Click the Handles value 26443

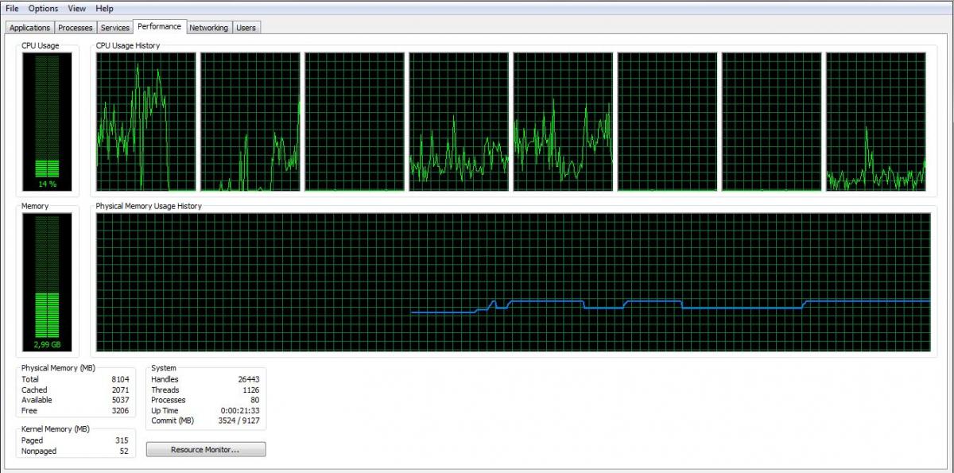[x=249, y=379]
